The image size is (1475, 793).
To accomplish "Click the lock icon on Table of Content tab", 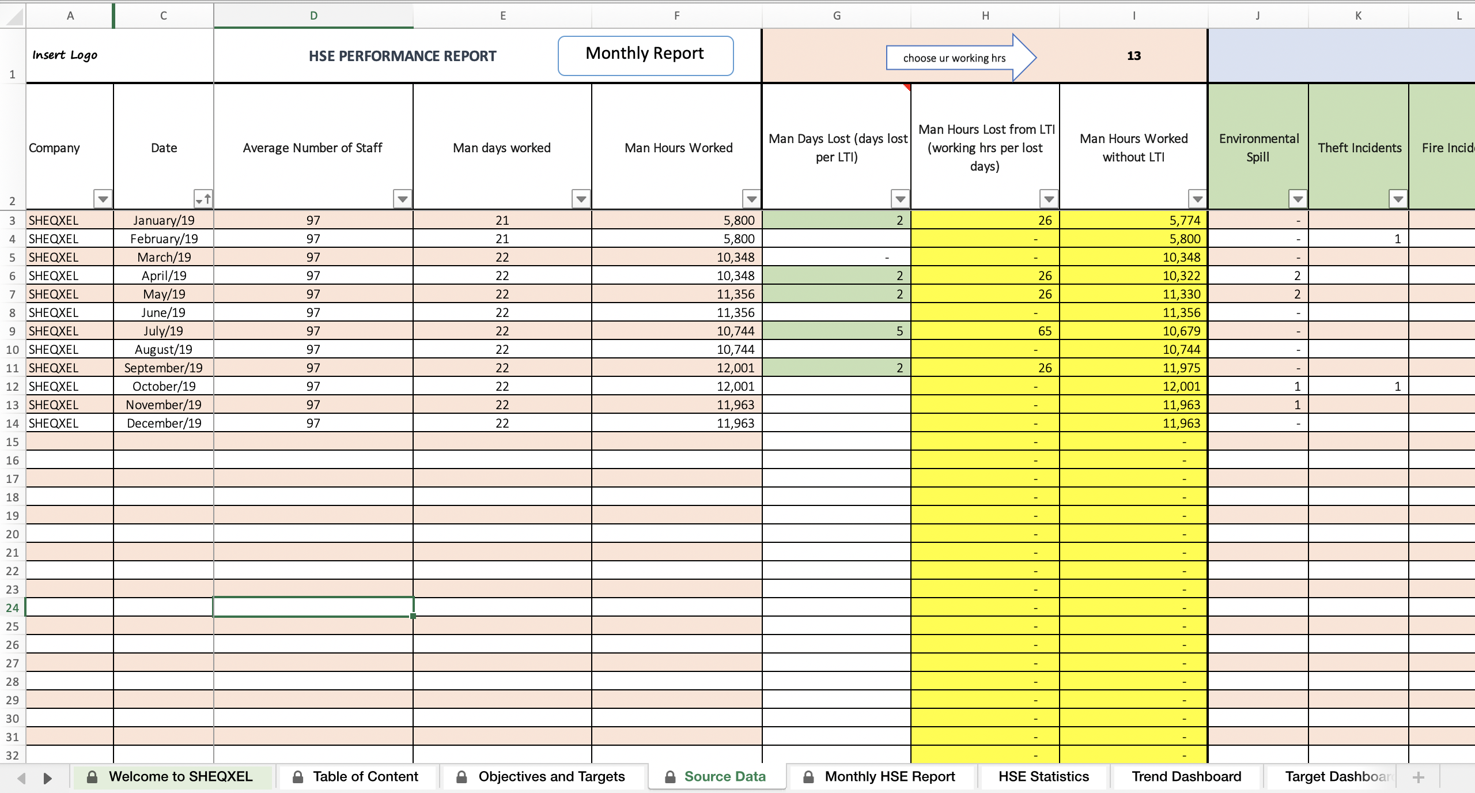I will click(x=298, y=777).
